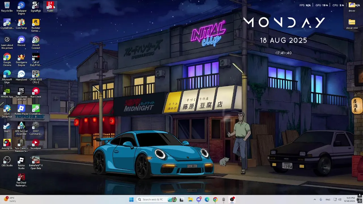Screen dimensions: 363x204
Task: Select the Call of Duty shortcut
Action: pyautogui.click(x=36, y=60)
